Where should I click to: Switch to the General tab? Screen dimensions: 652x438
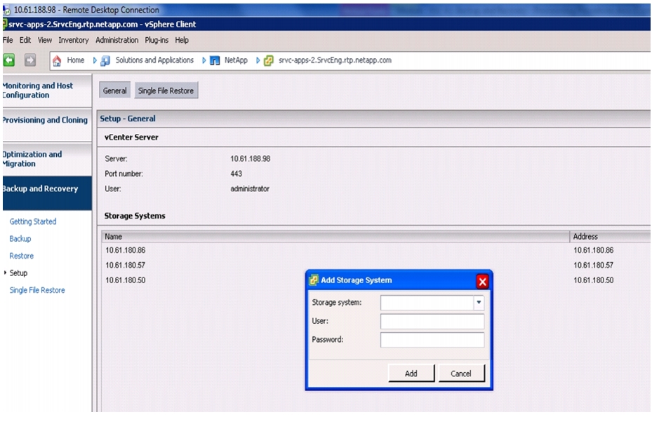coord(115,90)
